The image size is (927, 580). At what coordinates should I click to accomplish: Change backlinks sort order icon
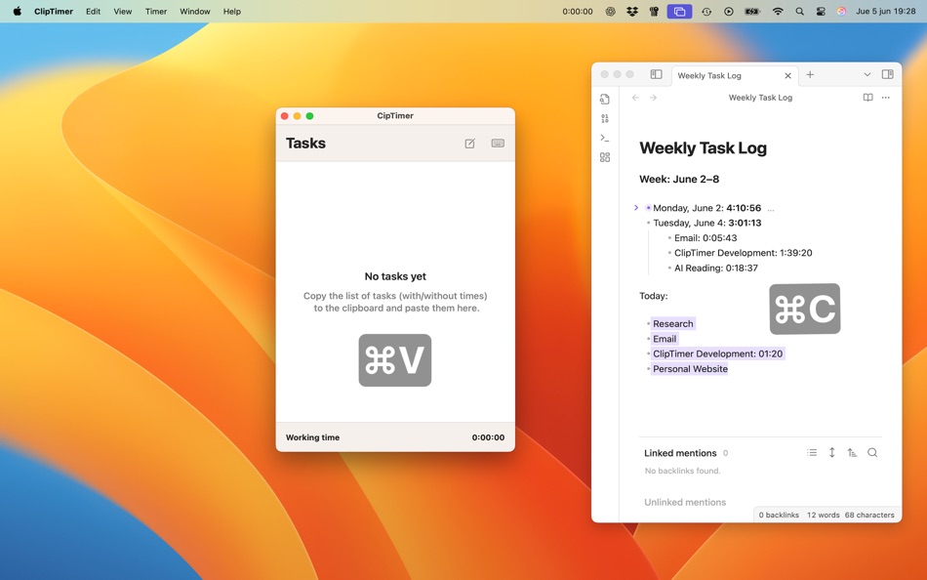point(852,453)
